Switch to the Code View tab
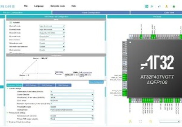The width and height of the screenshot is (182, 127). pyautogui.click(x=156, y=13)
